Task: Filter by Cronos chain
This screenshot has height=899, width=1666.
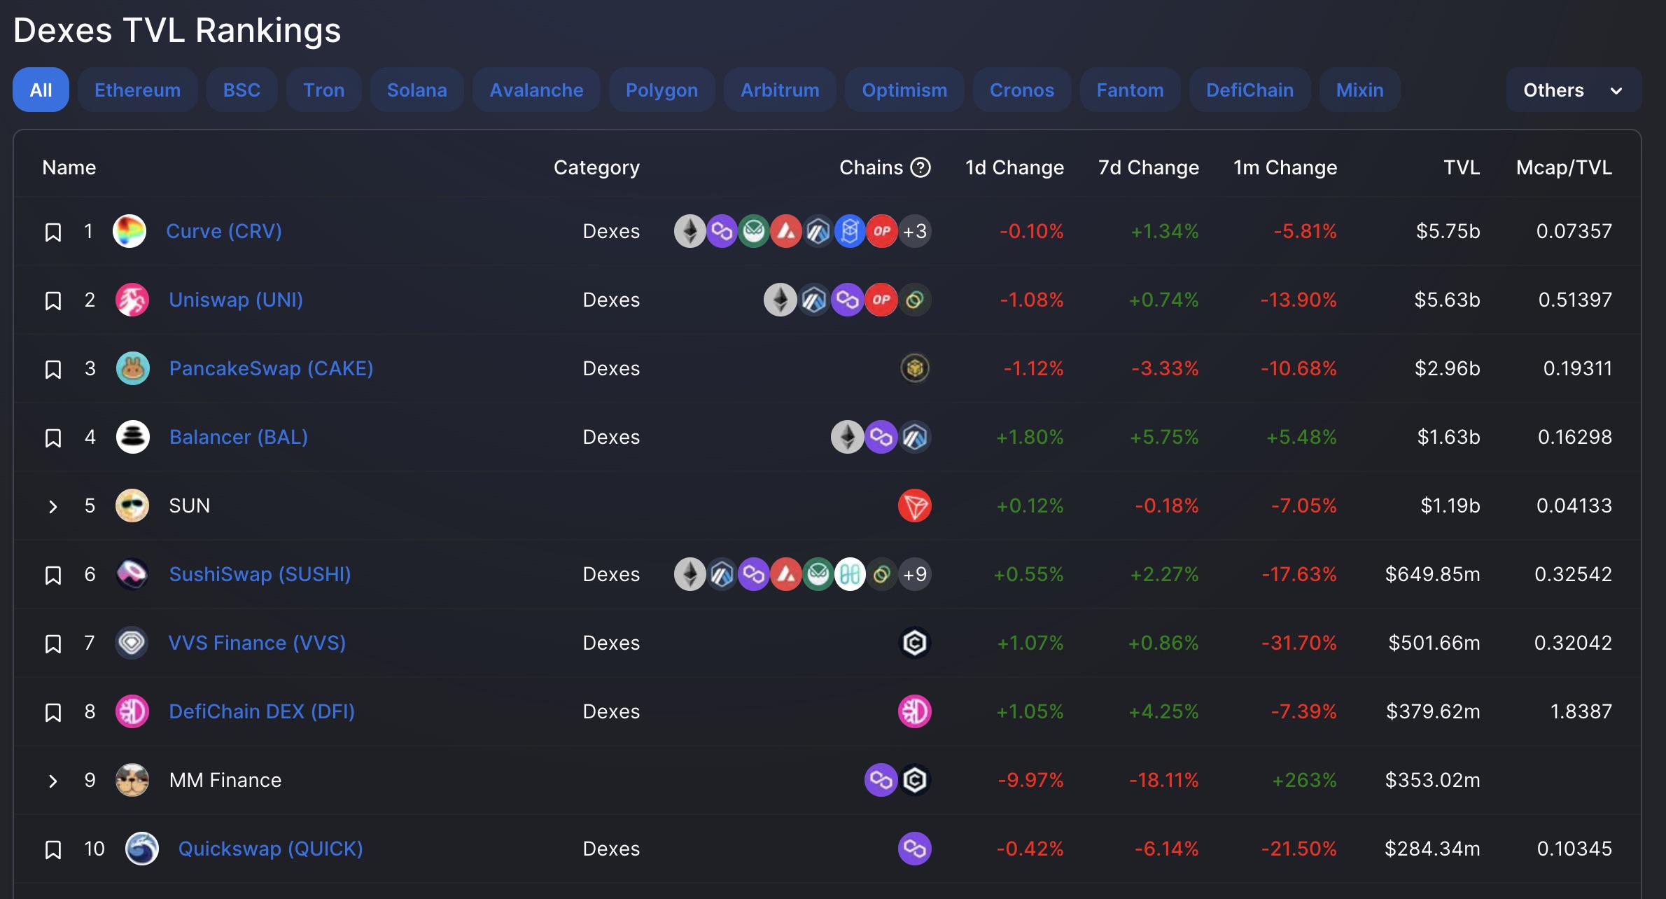Action: [x=1021, y=90]
